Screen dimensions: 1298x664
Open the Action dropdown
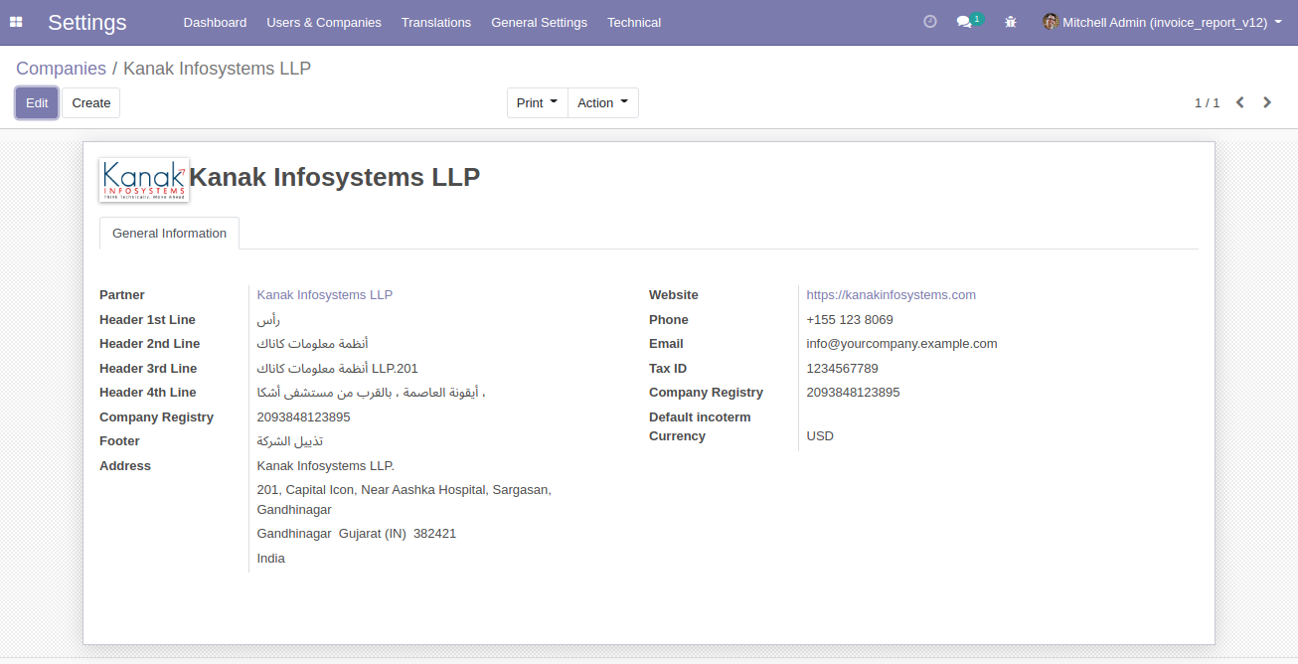point(603,102)
